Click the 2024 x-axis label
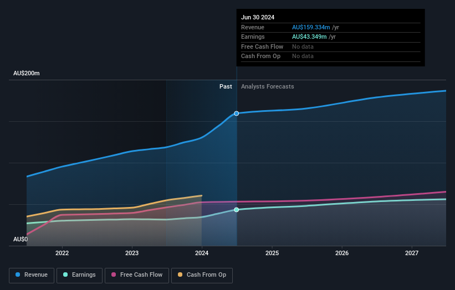The height and width of the screenshot is (290, 455). coord(202,253)
